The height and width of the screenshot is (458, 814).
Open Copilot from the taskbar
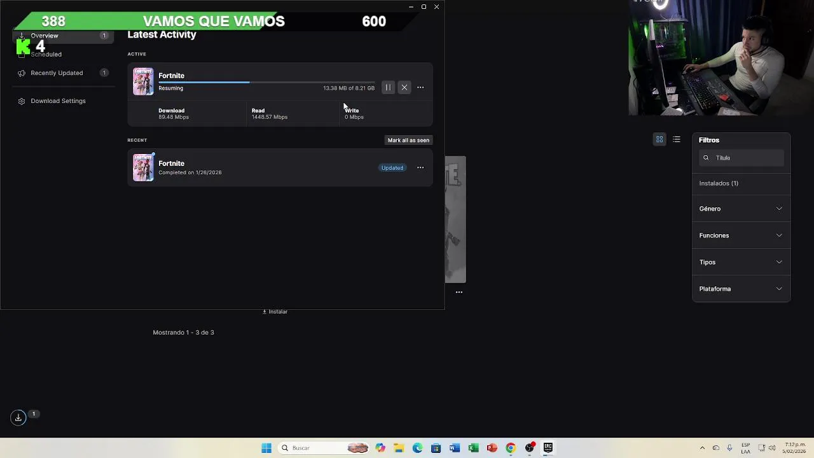(380, 448)
